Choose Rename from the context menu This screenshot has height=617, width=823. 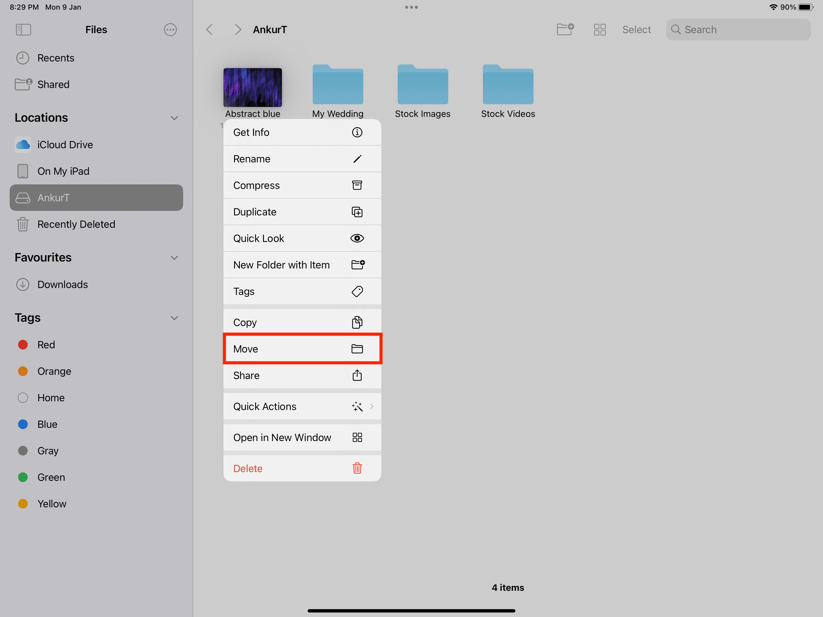pos(302,159)
